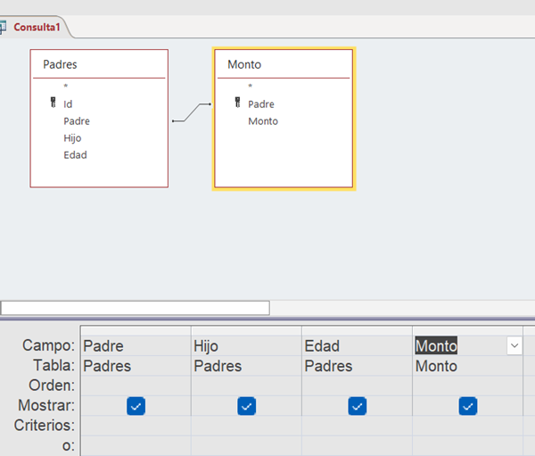Toggle Mostrar checkbox for Monto column

click(x=467, y=406)
